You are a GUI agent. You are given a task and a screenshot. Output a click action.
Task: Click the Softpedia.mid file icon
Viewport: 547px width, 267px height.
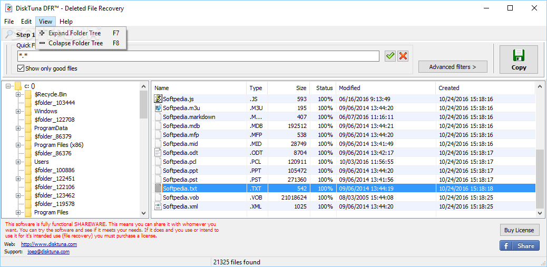tap(158, 144)
